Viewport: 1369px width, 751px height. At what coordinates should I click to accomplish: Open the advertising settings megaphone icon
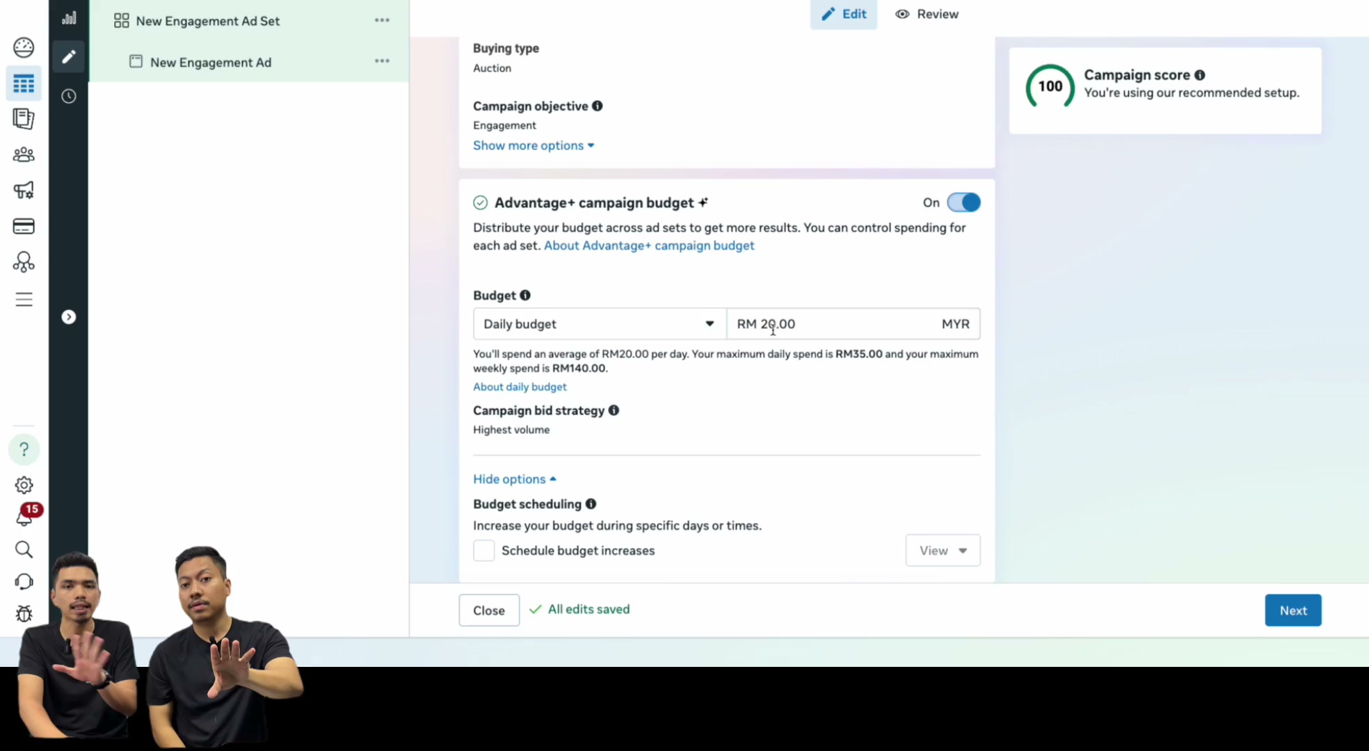click(24, 190)
